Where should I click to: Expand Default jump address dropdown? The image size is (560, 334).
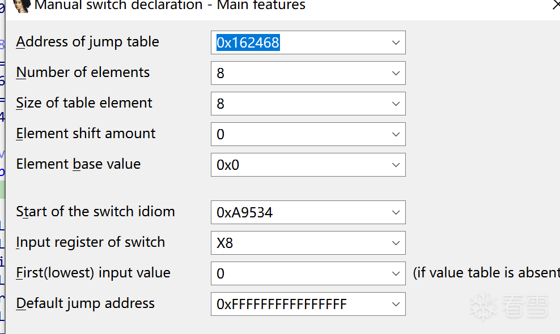coord(396,304)
